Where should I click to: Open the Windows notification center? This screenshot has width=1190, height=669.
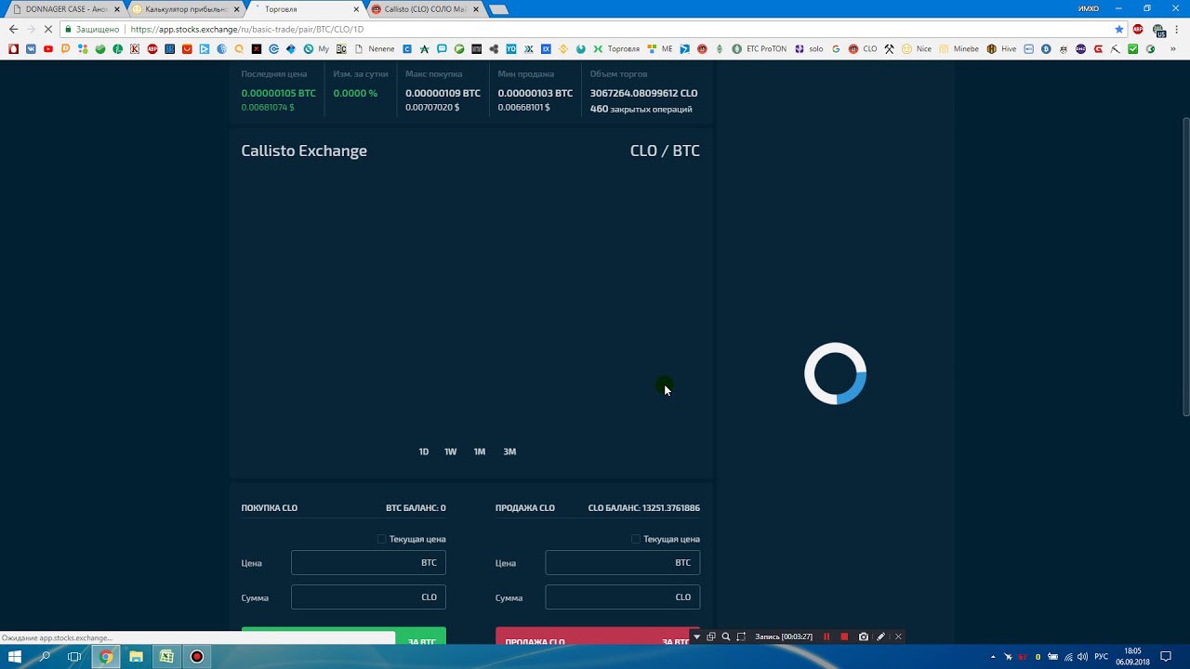tap(1166, 657)
